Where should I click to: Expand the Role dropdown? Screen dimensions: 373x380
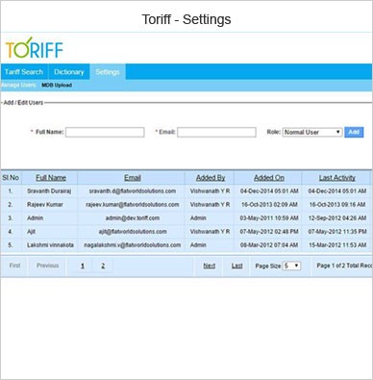pos(312,132)
